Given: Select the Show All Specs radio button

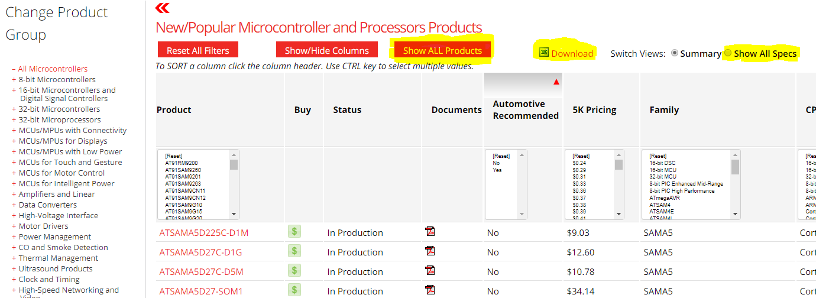Looking at the screenshot, I should [x=728, y=53].
